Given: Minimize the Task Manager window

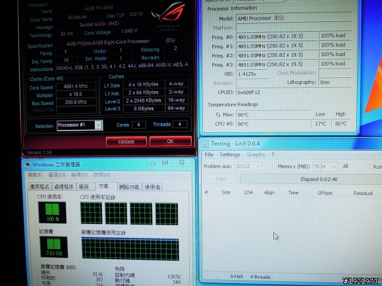Looking at the screenshot, I should click(153, 163).
